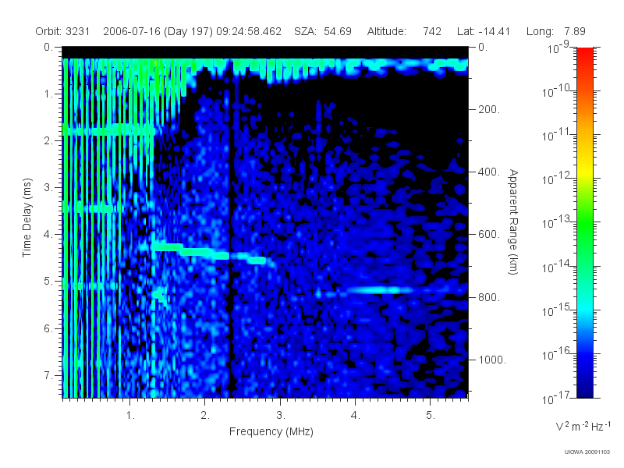
Task: Click the '6.' tick label on time delay axis
Action: 48,328
